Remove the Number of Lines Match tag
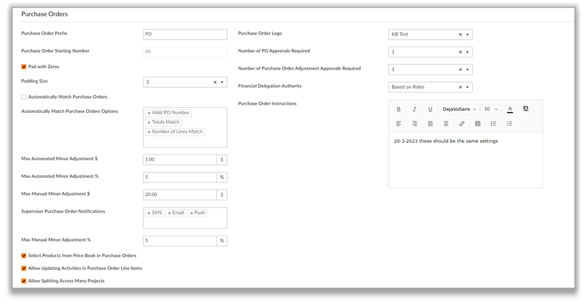Viewport: 587px width, 305px height. [x=149, y=132]
